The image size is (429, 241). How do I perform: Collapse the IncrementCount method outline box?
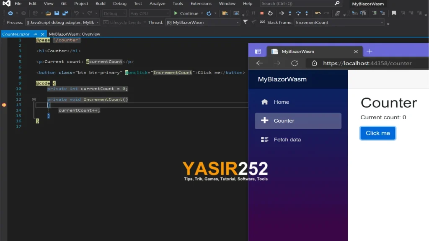pyautogui.click(x=34, y=100)
